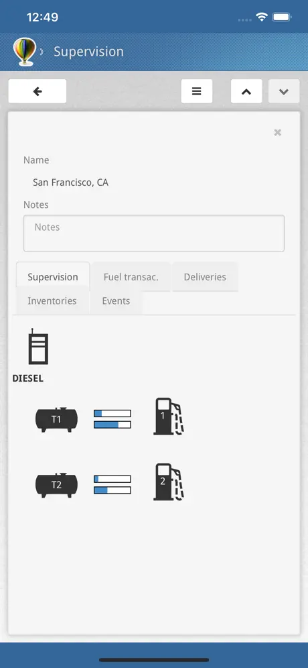308x668 pixels.
Task: Open the Deliveries tab
Action: coord(205,277)
